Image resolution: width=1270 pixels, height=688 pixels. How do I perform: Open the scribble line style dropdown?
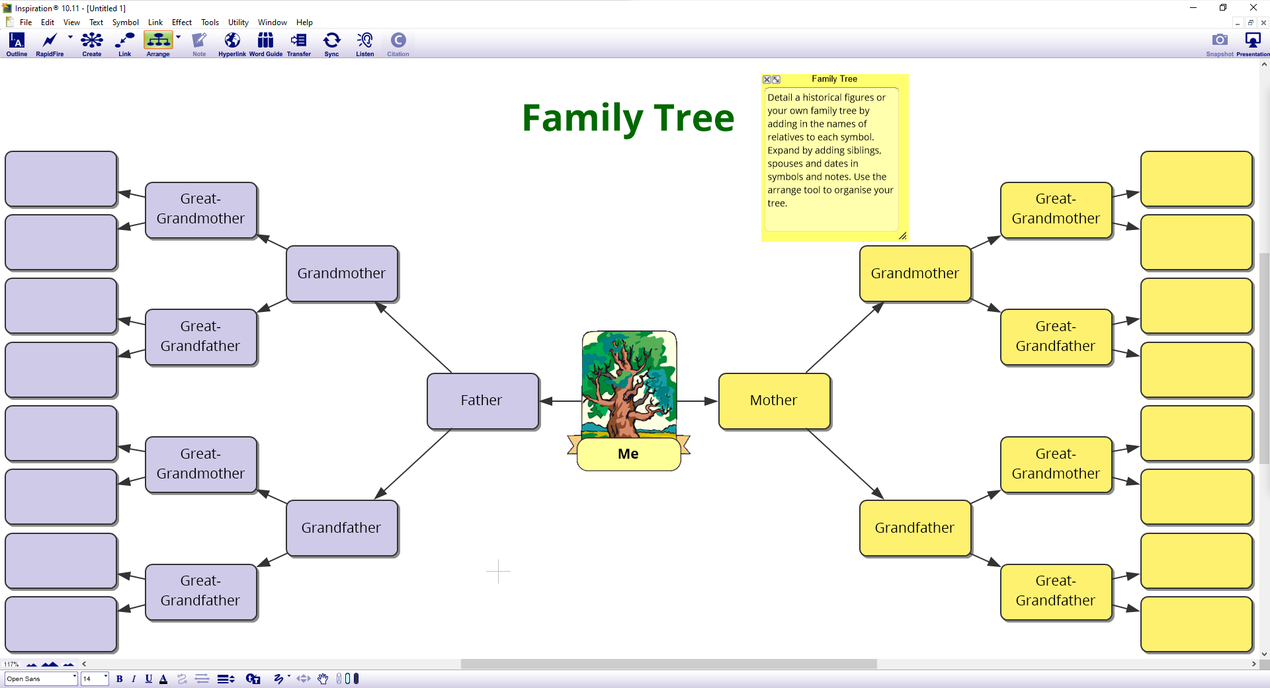coord(289,677)
